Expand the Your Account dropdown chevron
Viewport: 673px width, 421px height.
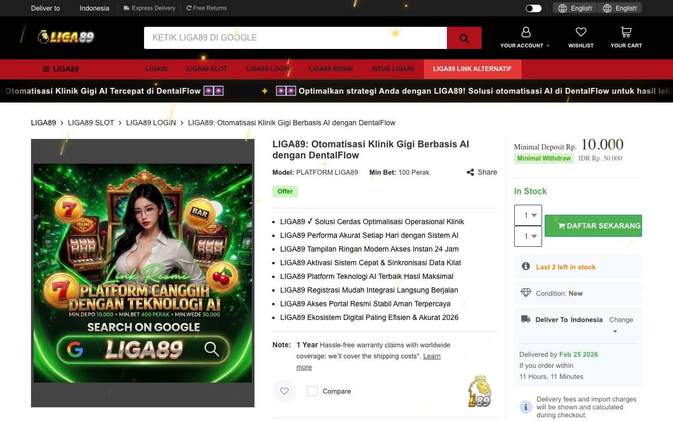tap(548, 46)
